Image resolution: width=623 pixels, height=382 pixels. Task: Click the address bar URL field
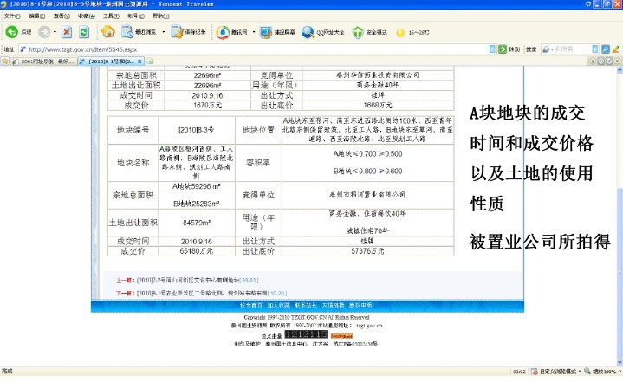pos(254,49)
